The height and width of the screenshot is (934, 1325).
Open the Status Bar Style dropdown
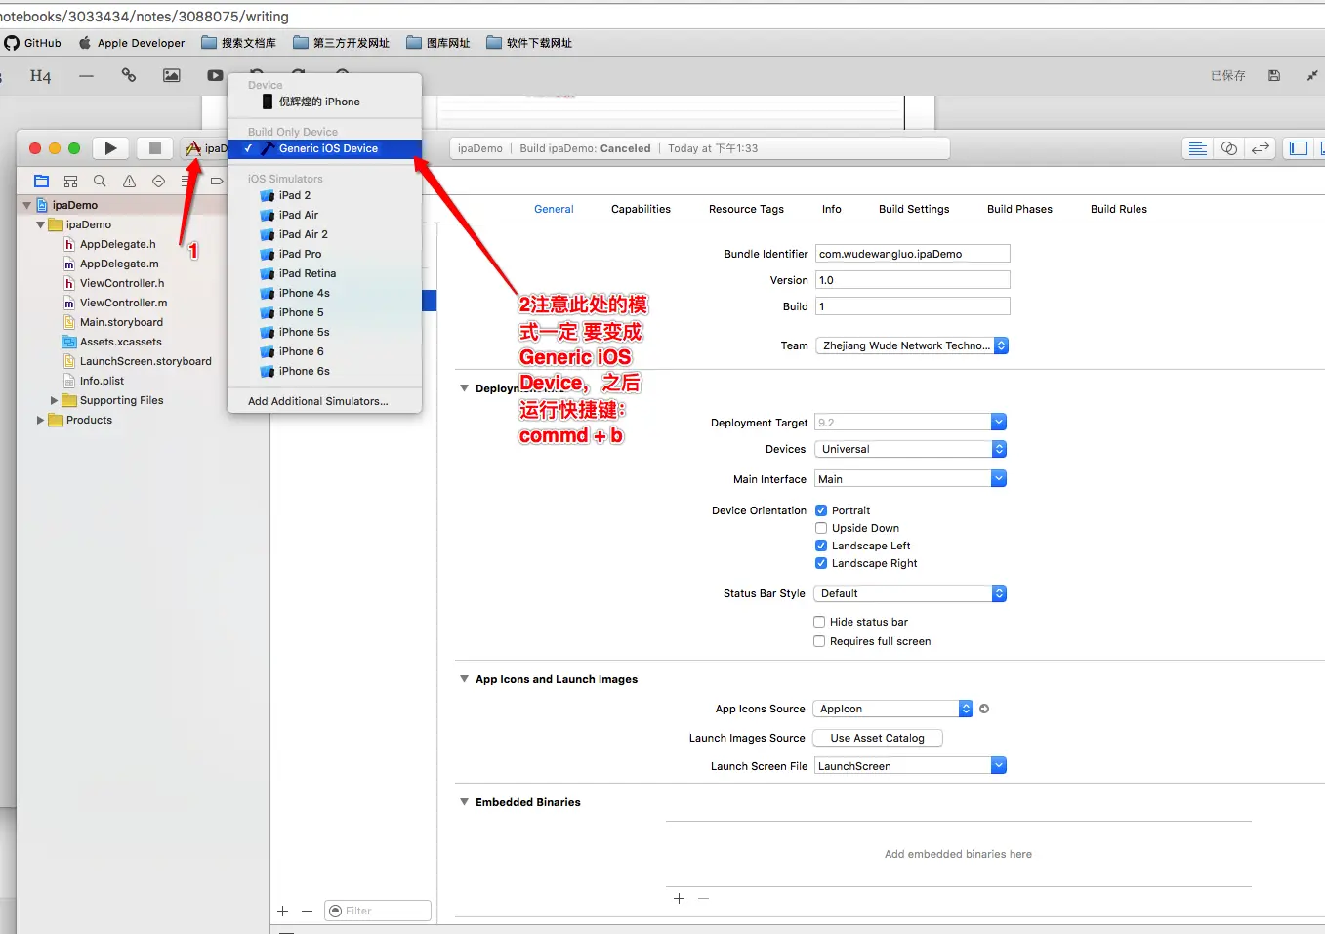pyautogui.click(x=910, y=593)
